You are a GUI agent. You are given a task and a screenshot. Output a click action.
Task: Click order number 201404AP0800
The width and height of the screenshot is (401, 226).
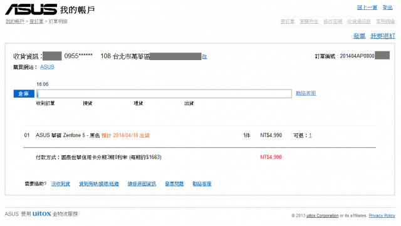[357, 56]
